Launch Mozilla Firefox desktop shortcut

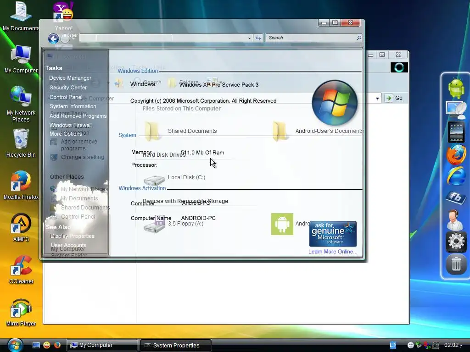pos(21,185)
